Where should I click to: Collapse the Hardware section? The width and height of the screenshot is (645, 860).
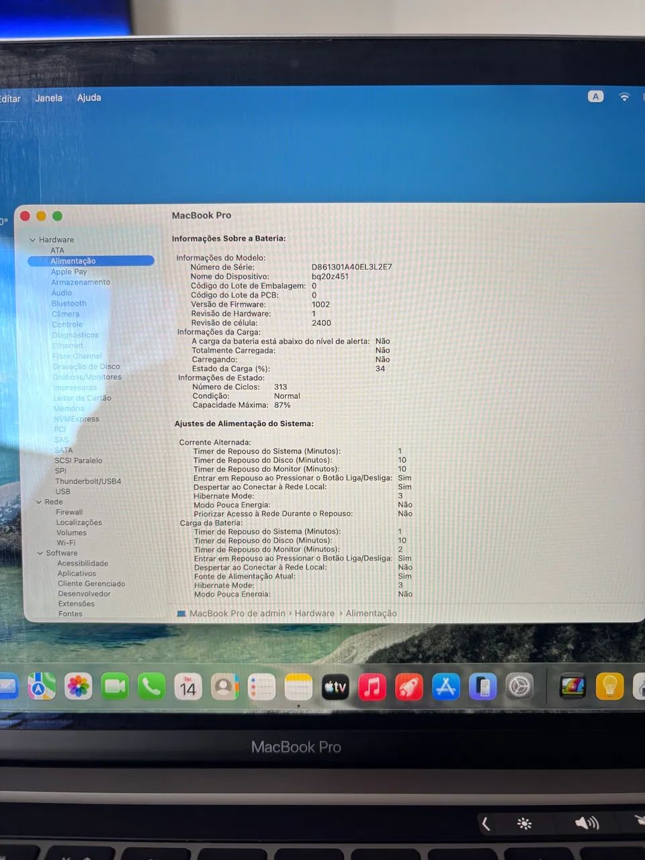click(x=32, y=240)
